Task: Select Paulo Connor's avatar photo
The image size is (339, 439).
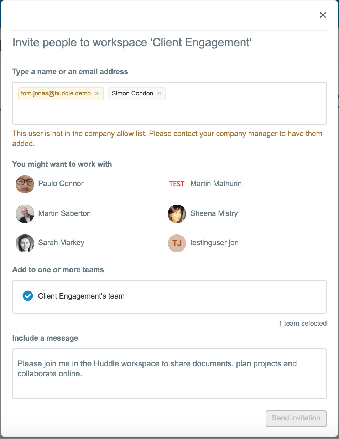Action: tap(25, 184)
